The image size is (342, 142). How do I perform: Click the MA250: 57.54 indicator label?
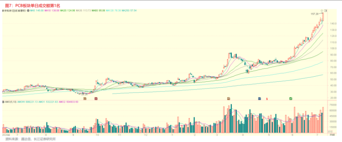pyautogui.click(x=129, y=10)
